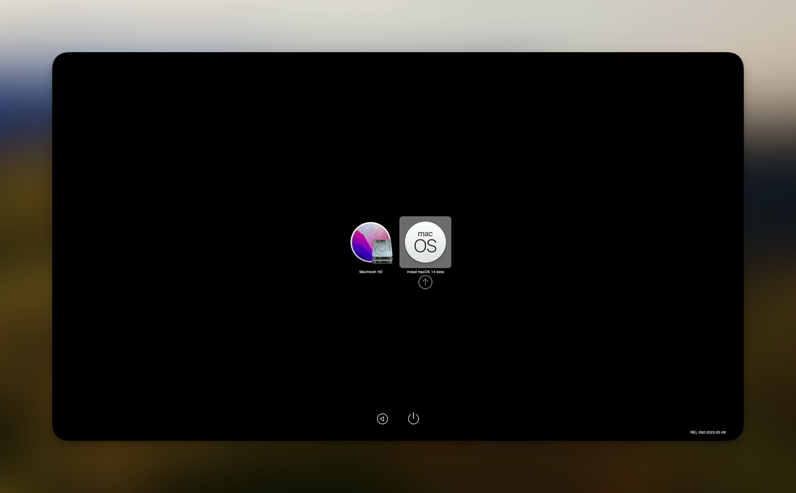
Task: Click the Install macOS 14 beta label
Action: [425, 272]
